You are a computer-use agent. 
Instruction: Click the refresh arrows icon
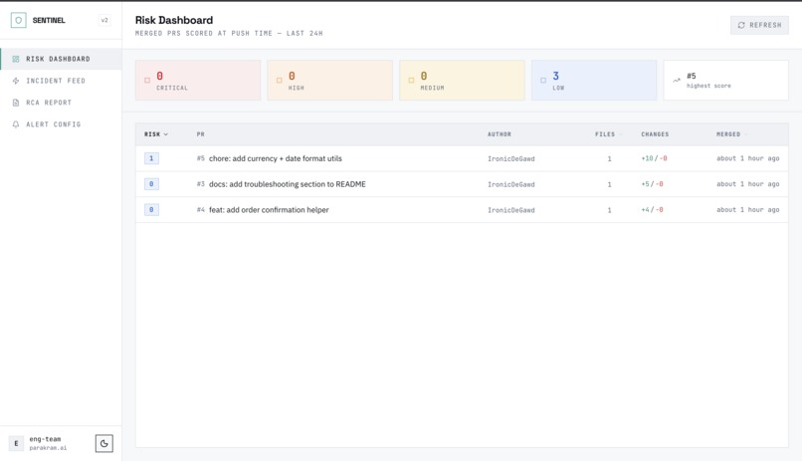tap(741, 25)
